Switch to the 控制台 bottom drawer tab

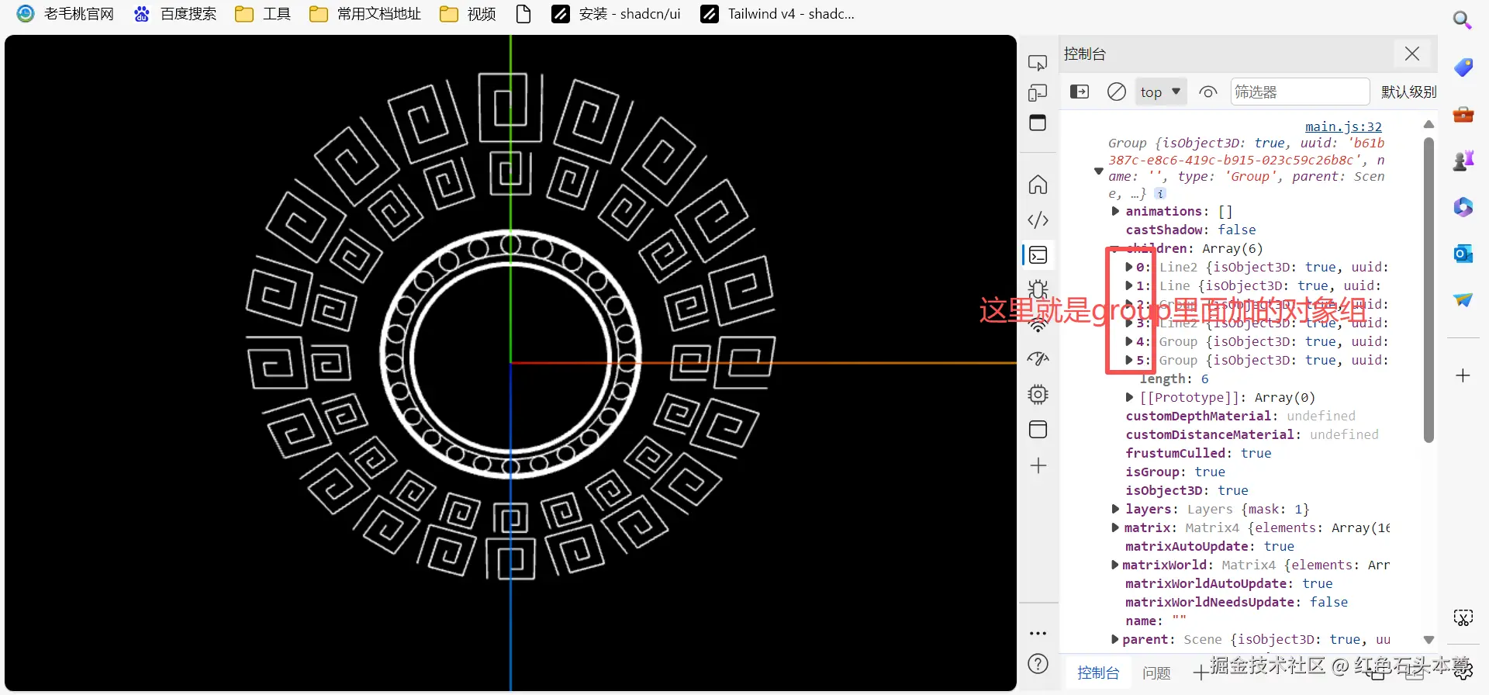tap(1098, 673)
